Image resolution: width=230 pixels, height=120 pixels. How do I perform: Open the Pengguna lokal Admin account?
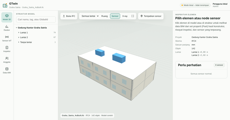click(220, 5)
